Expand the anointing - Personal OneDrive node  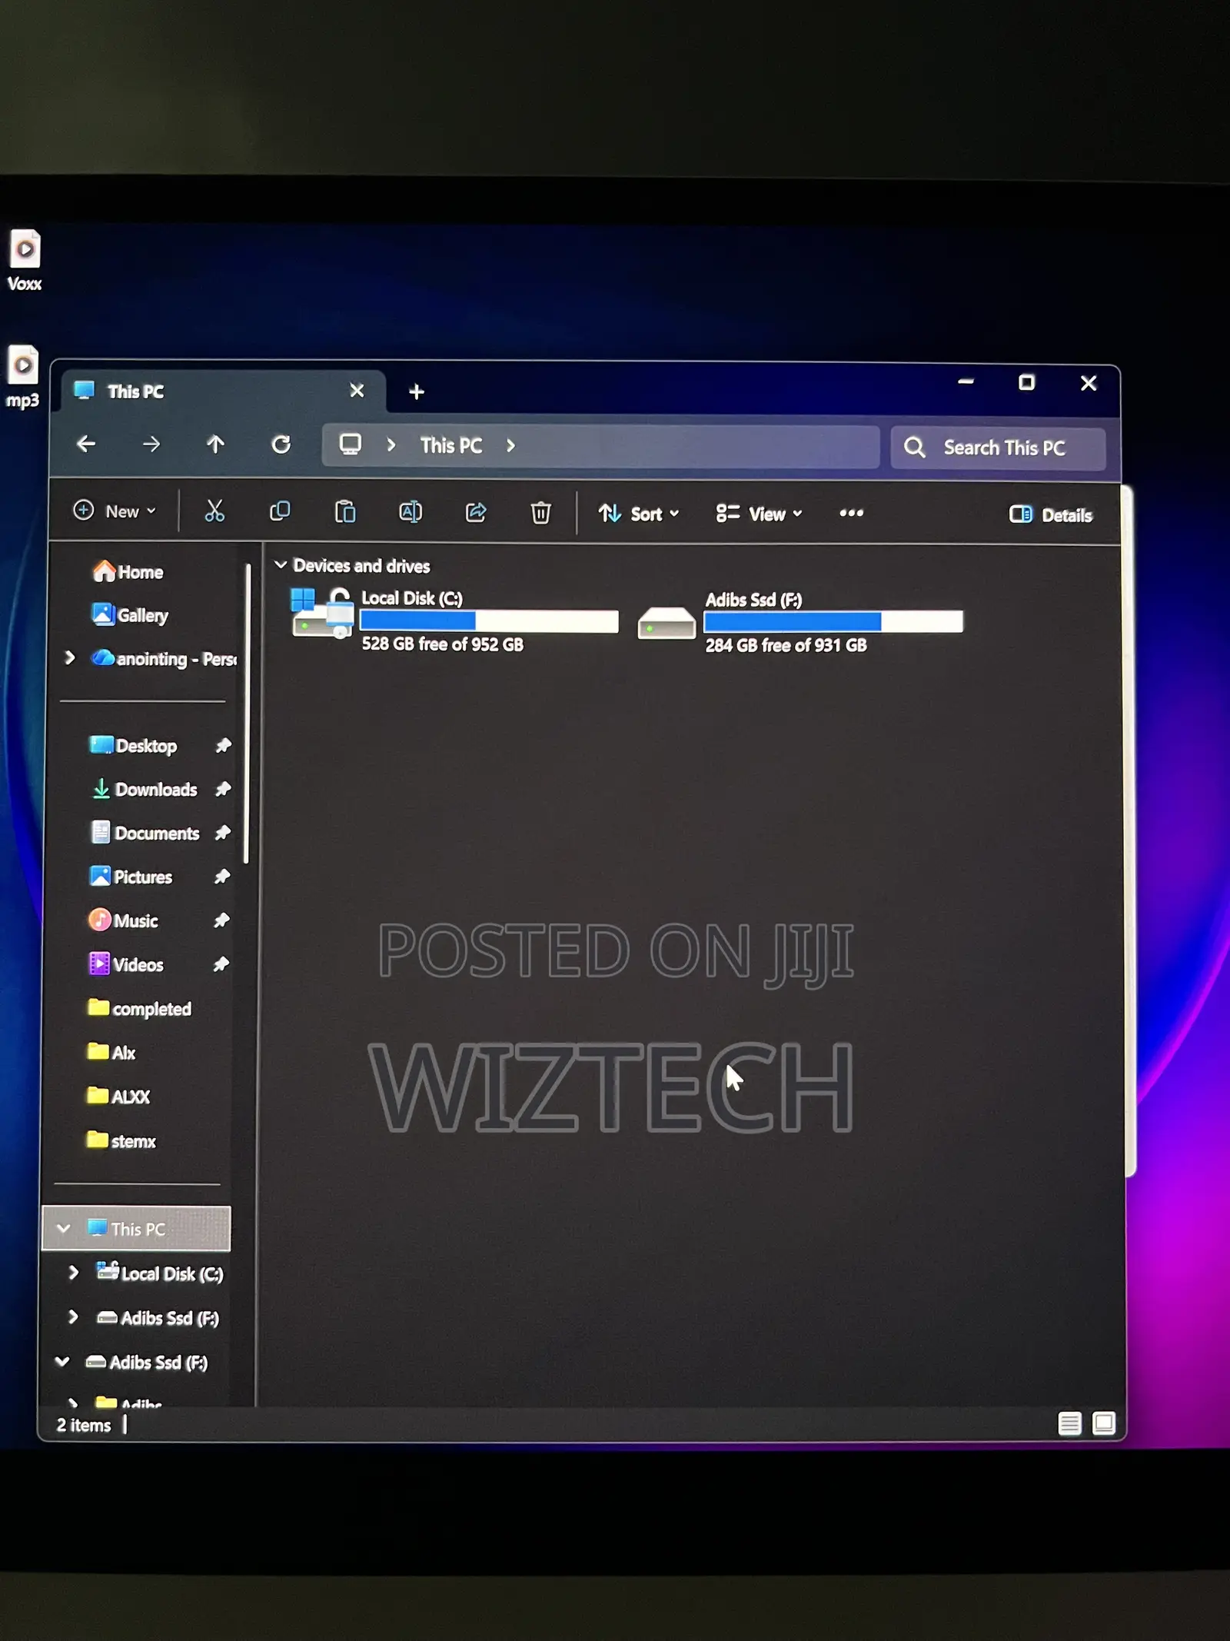(x=70, y=657)
